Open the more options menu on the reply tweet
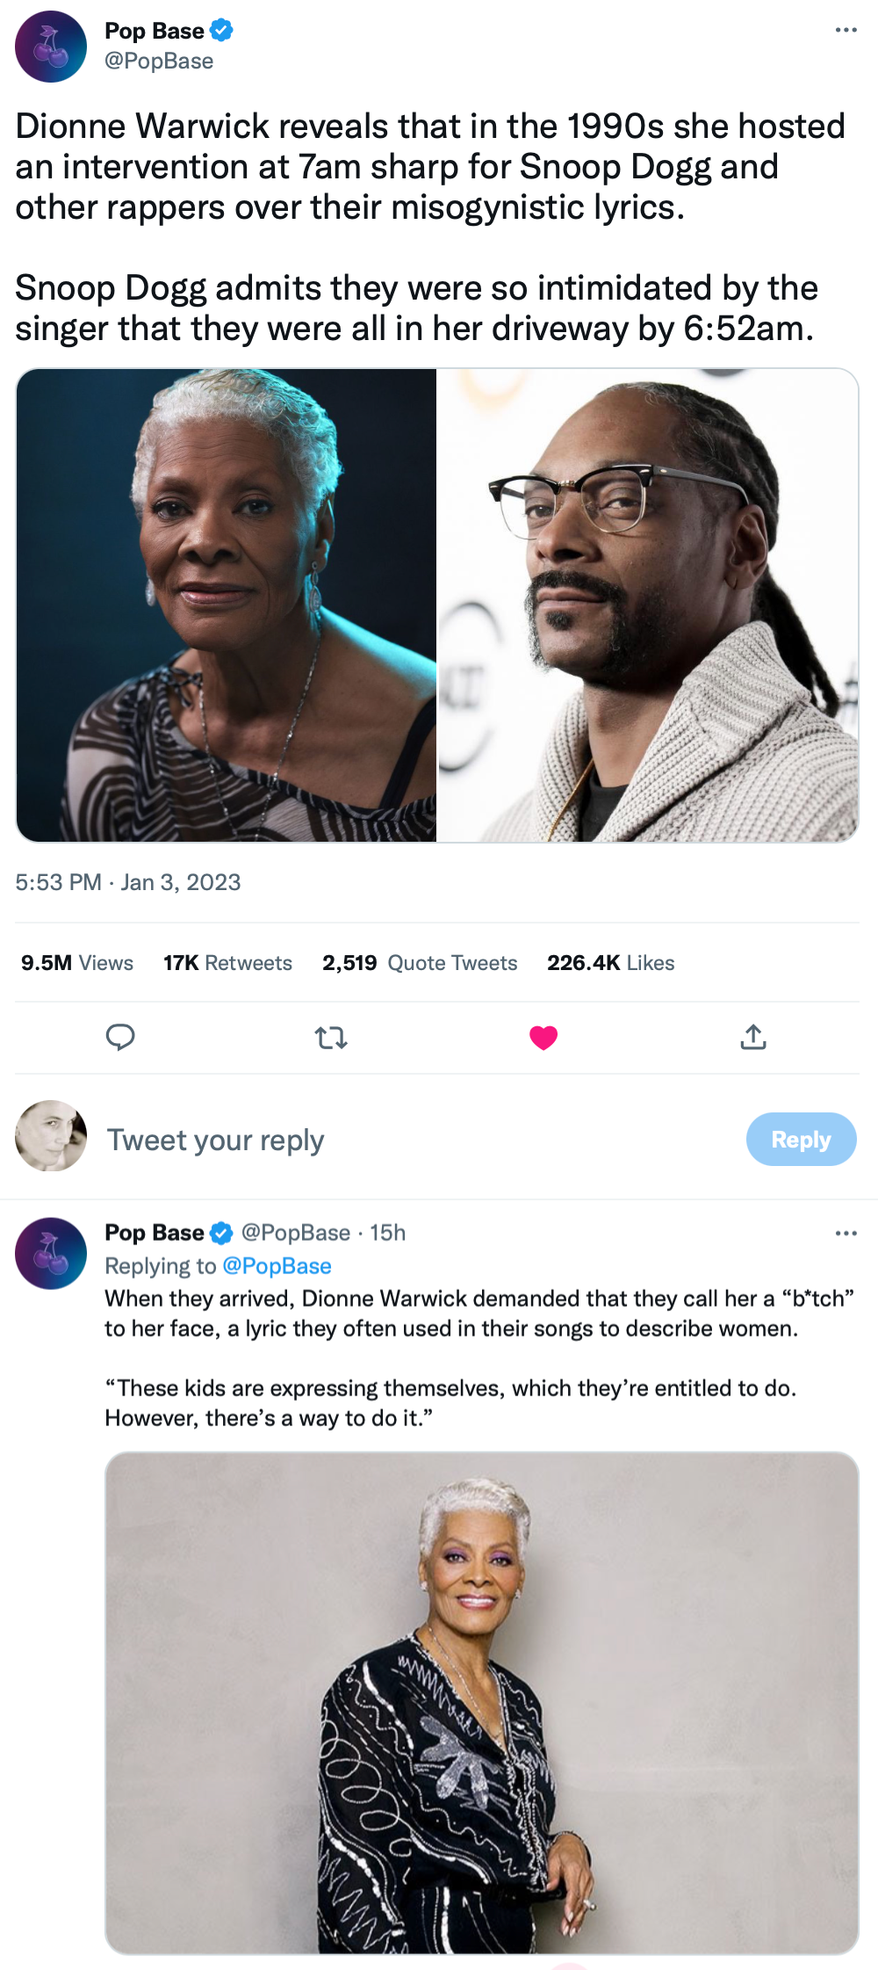Viewport: 878px width, 1970px height. [846, 1232]
